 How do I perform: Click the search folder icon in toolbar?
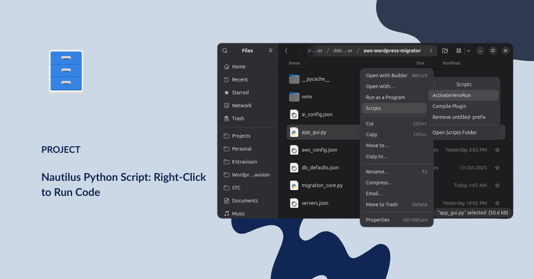[445, 51]
